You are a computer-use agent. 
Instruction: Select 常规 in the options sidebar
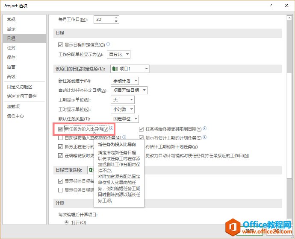pos(24,19)
